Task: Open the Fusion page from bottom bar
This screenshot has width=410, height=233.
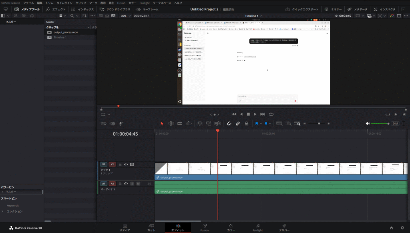Action: pyautogui.click(x=204, y=228)
